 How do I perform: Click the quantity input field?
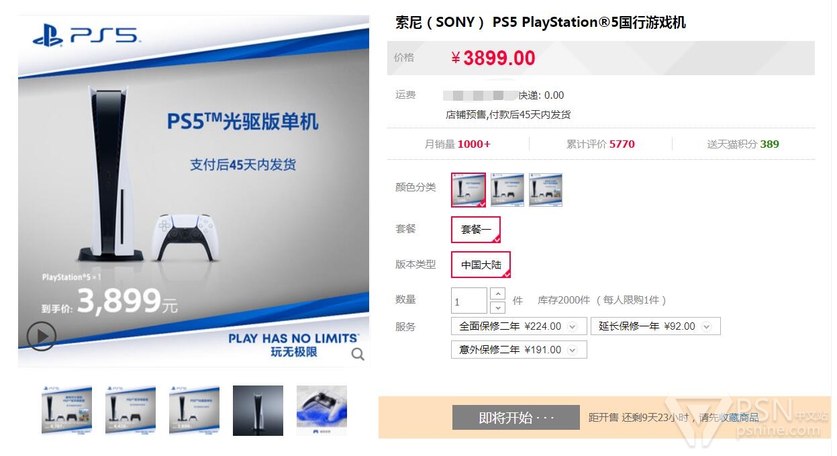(469, 301)
